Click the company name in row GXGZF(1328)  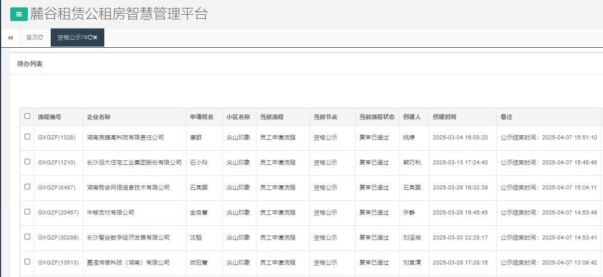click(x=125, y=137)
